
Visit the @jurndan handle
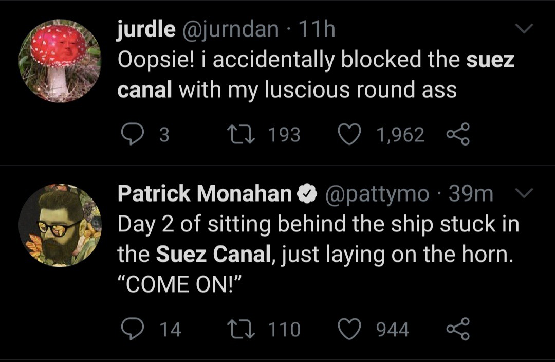click(229, 30)
